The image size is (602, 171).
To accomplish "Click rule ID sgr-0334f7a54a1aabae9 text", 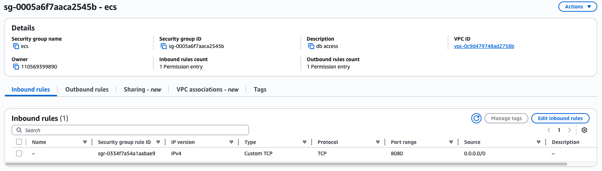I will click(126, 153).
